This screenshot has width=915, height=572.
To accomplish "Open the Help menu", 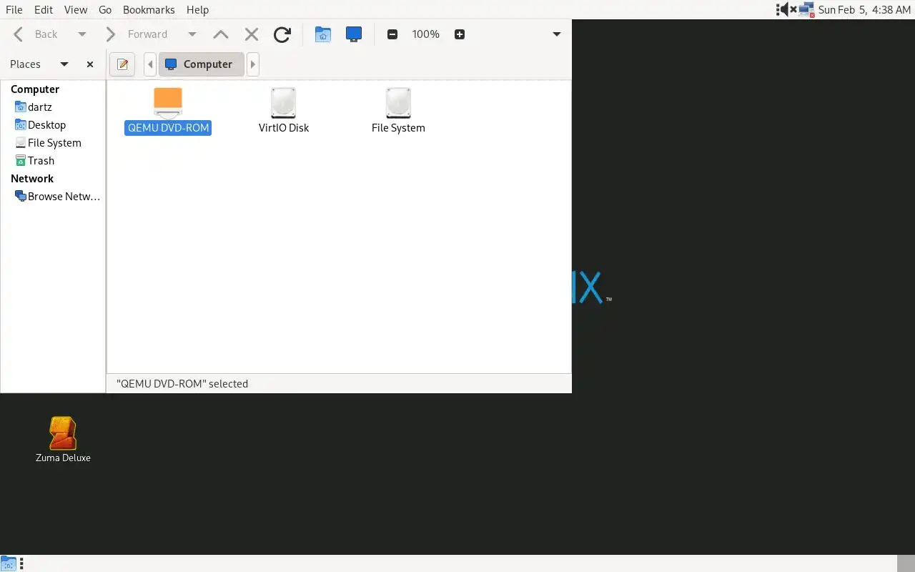I will pos(197,9).
